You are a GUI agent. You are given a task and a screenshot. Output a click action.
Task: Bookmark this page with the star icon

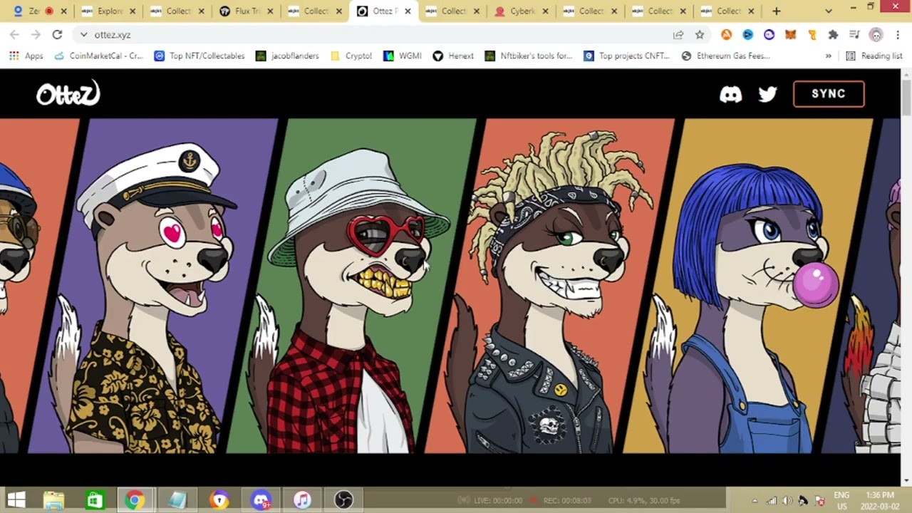pyautogui.click(x=700, y=34)
